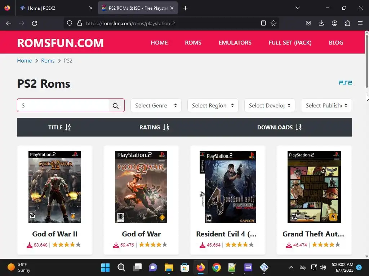Open the Select Publisher dropdown
Screen dimensions: 369x276
(326, 105)
